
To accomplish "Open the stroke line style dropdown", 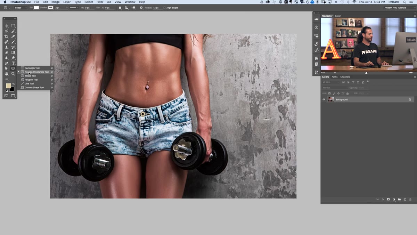I will (x=74, y=8).
